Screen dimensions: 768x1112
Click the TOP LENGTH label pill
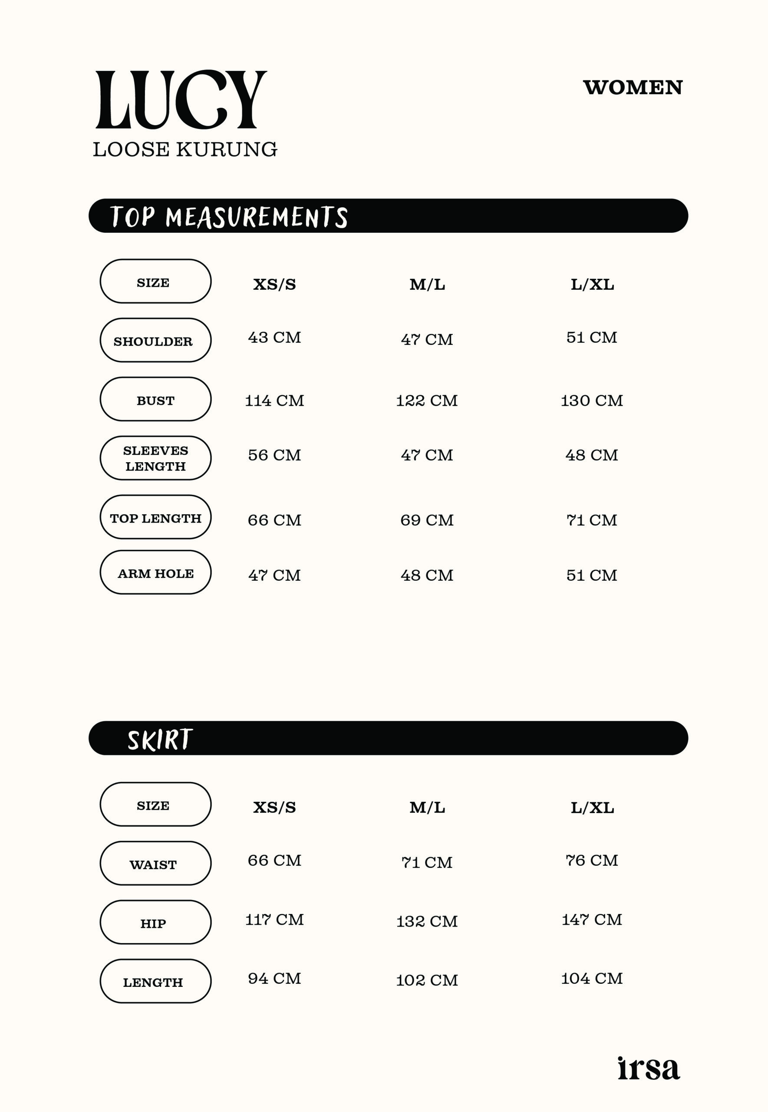[155, 517]
